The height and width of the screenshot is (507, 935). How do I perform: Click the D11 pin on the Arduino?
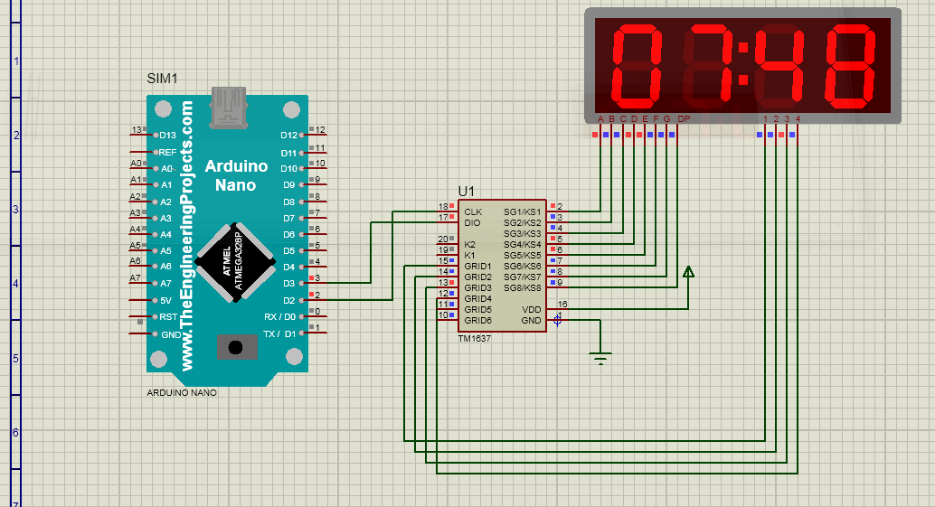pyautogui.click(x=288, y=153)
